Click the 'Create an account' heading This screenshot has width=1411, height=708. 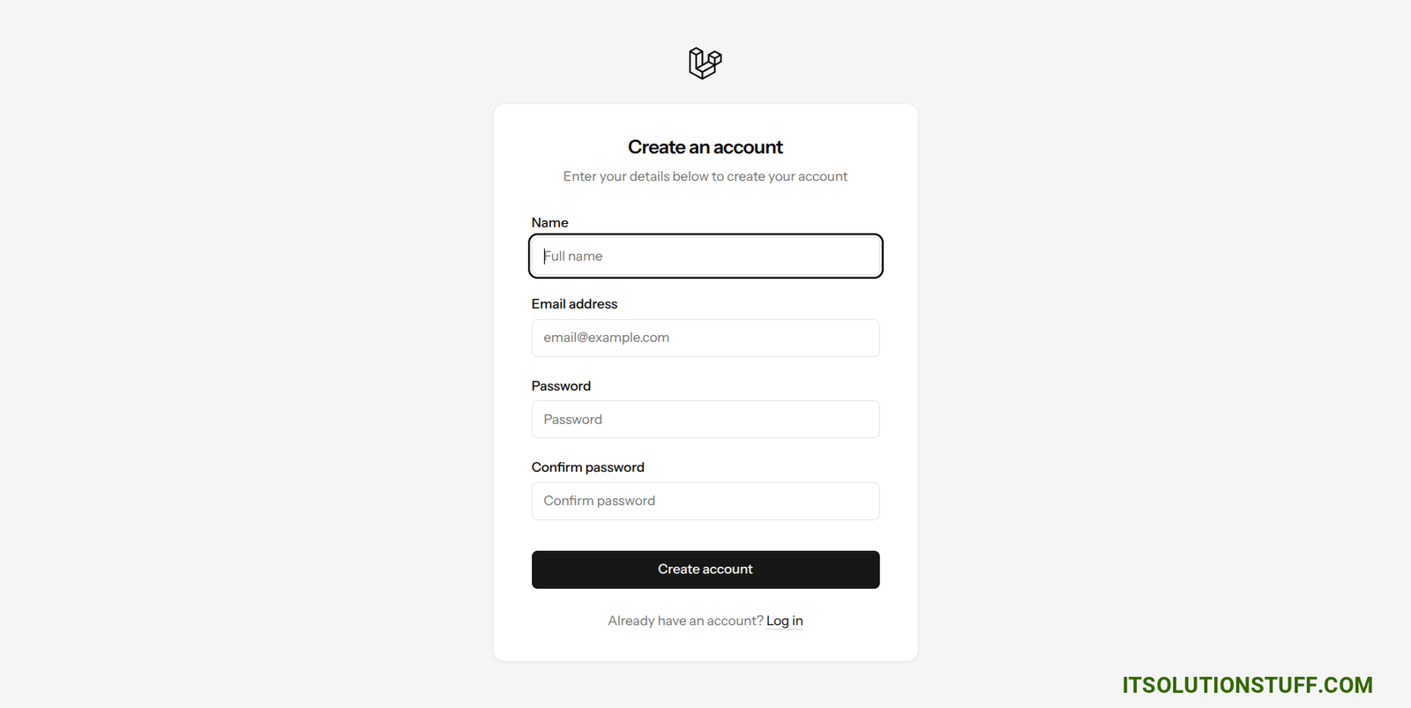(x=705, y=147)
